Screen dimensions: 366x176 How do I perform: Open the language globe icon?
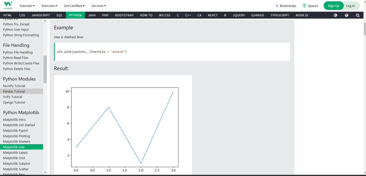[x=346, y=15]
